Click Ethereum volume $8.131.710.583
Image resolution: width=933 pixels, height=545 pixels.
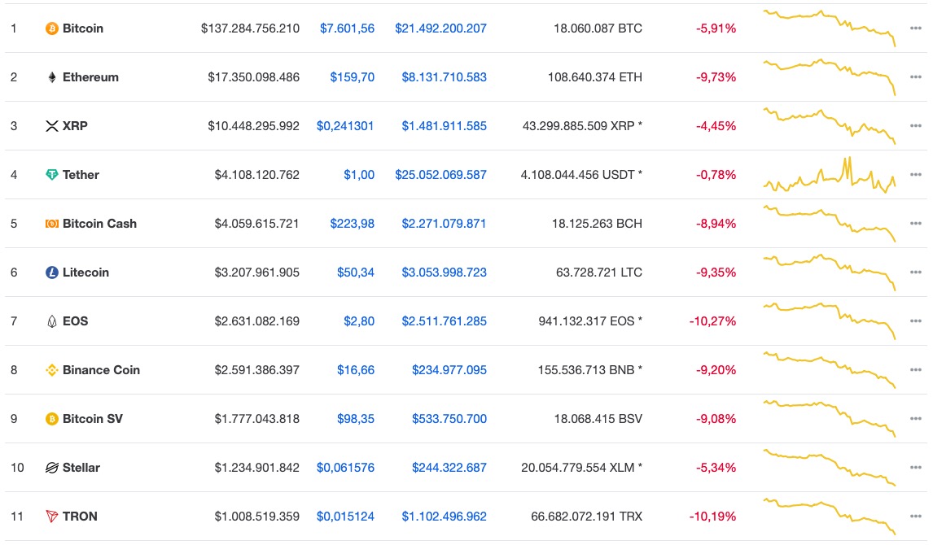click(x=444, y=77)
